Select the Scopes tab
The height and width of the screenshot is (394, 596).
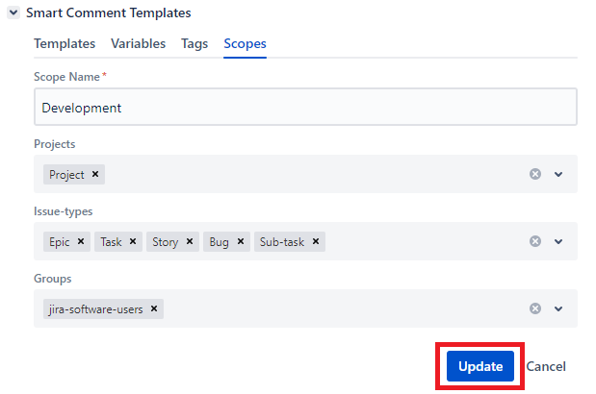coord(245,43)
